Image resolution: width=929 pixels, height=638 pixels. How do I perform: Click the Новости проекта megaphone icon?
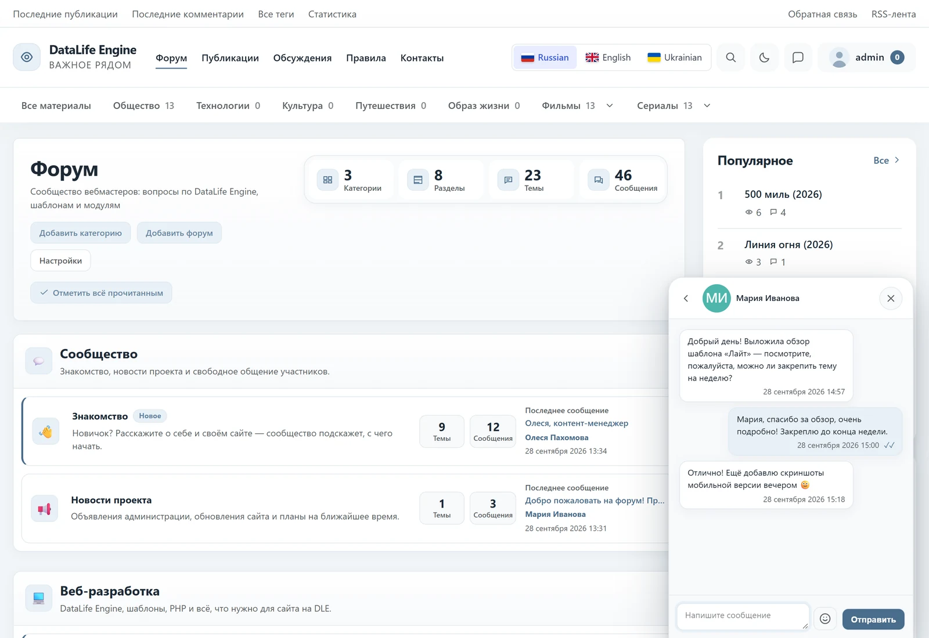coord(45,509)
